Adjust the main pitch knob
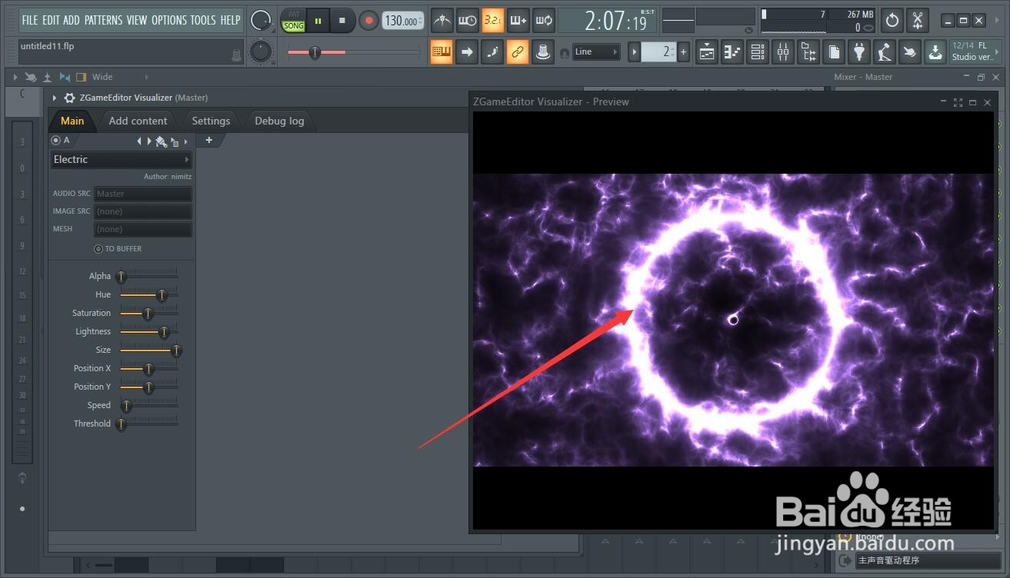The height and width of the screenshot is (578, 1010). pyautogui.click(x=262, y=52)
